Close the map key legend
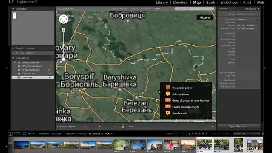 pyautogui.click(x=209, y=85)
